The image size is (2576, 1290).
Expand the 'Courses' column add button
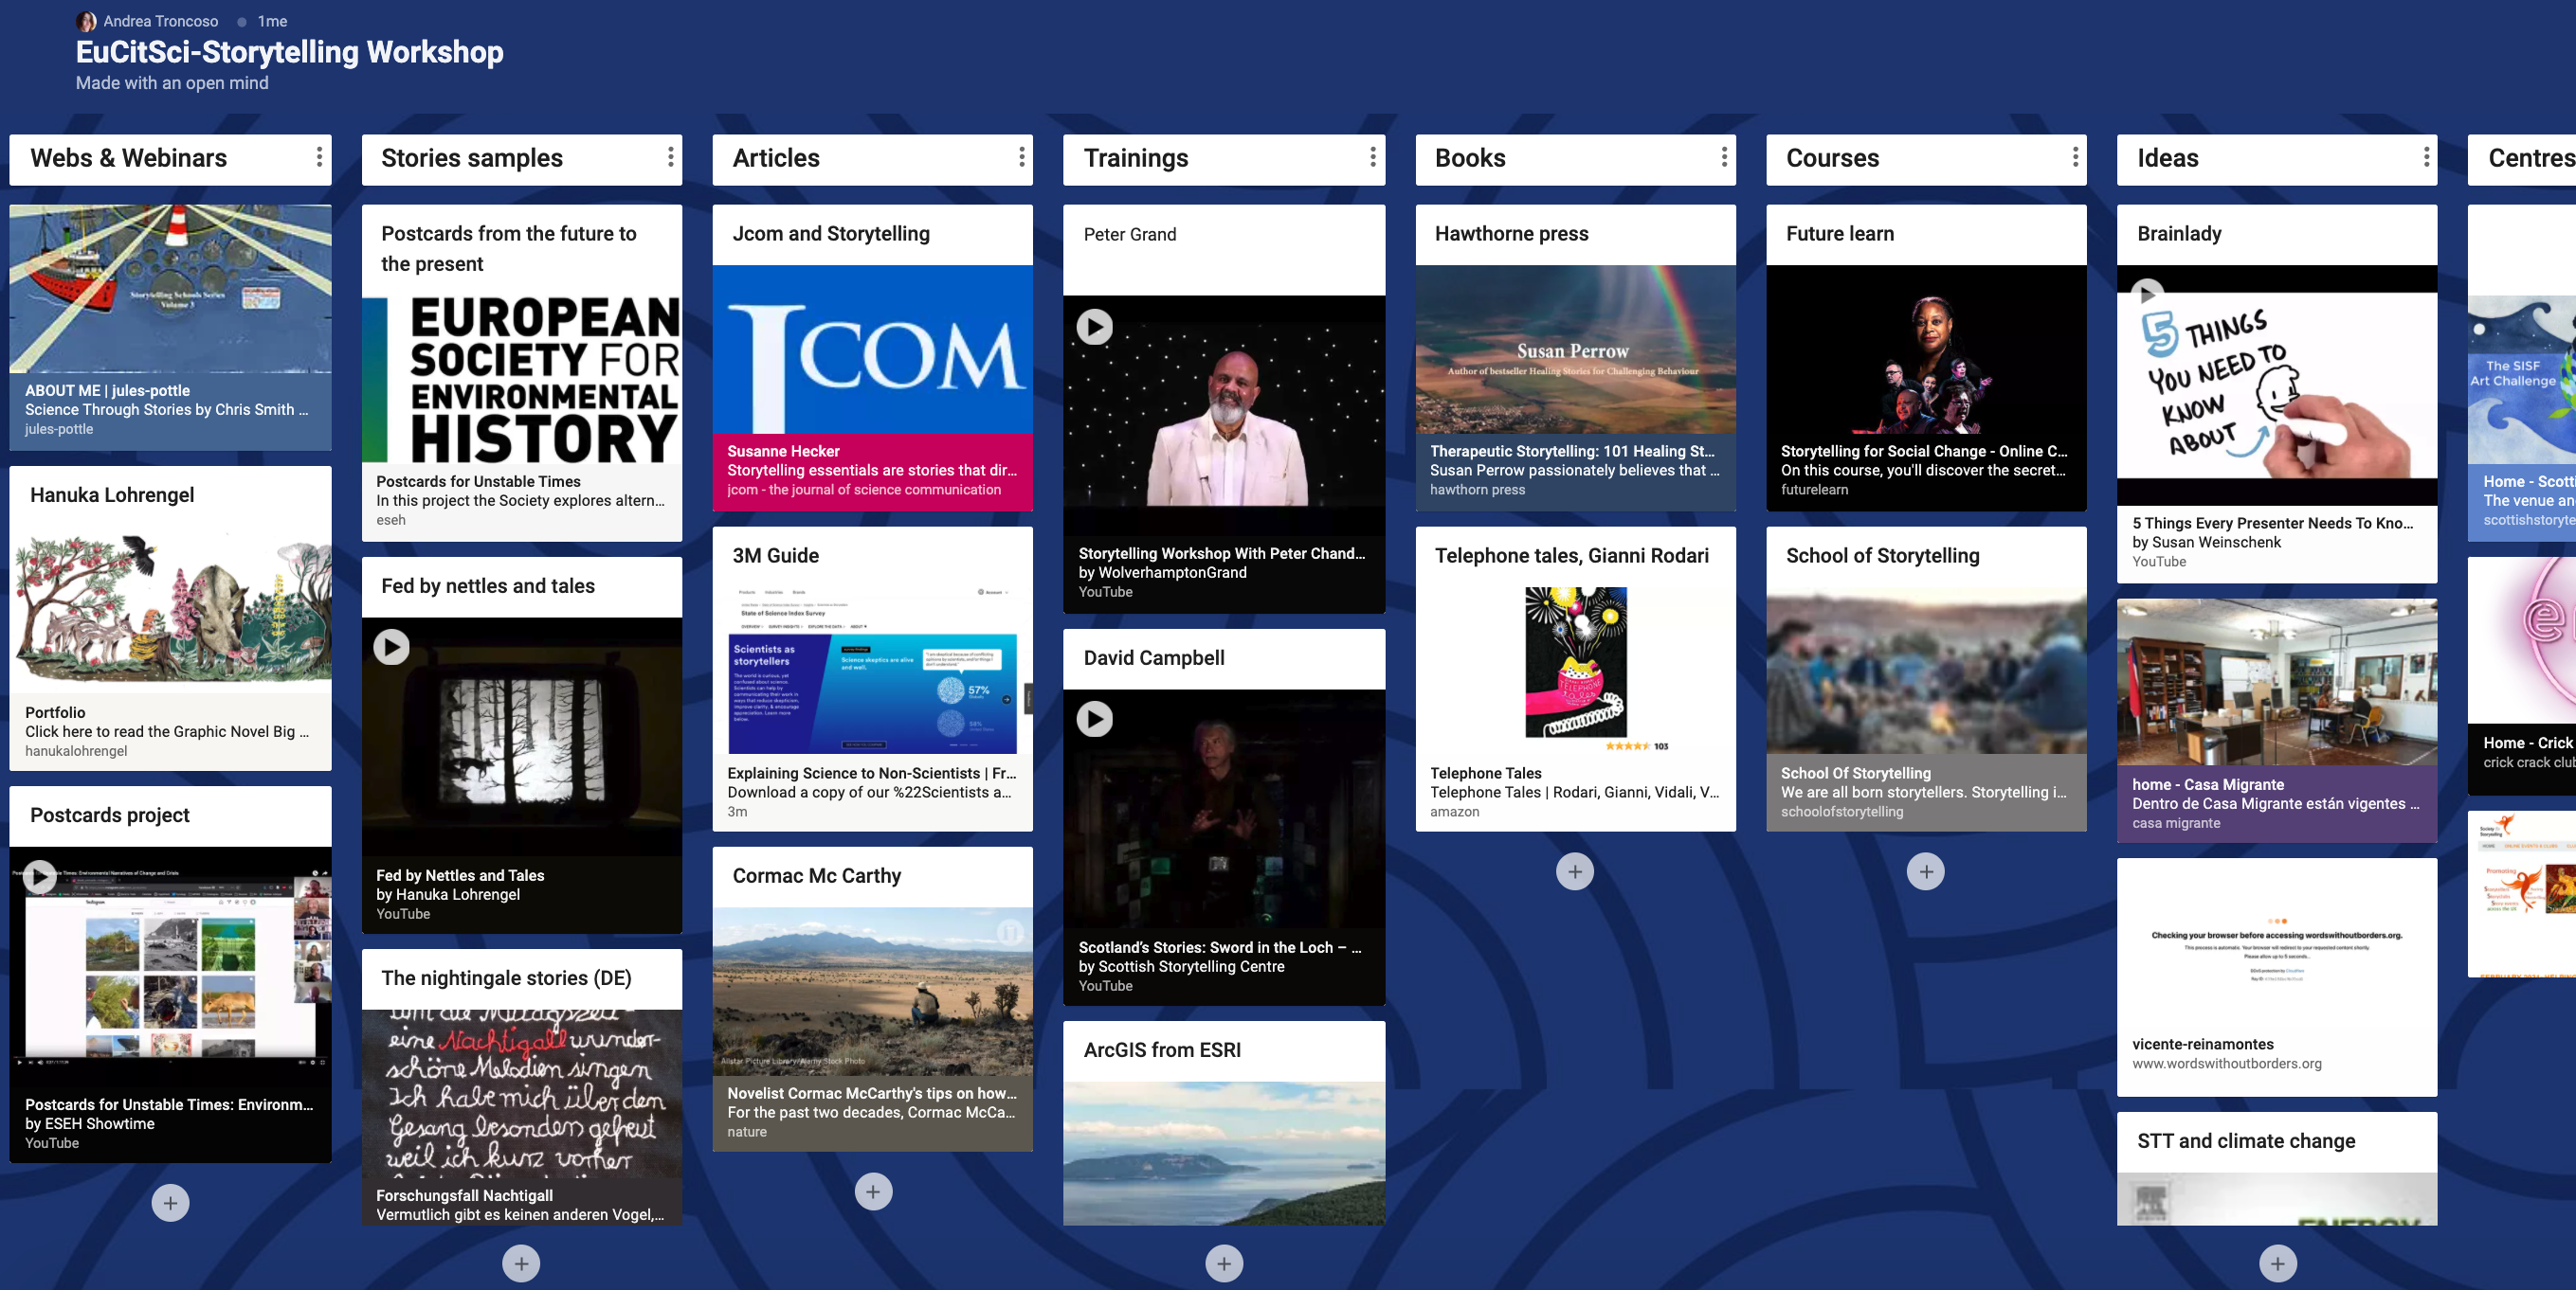(x=1926, y=870)
